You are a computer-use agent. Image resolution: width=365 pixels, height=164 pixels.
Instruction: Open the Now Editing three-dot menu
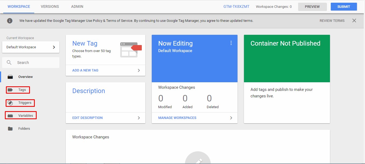[231, 43]
